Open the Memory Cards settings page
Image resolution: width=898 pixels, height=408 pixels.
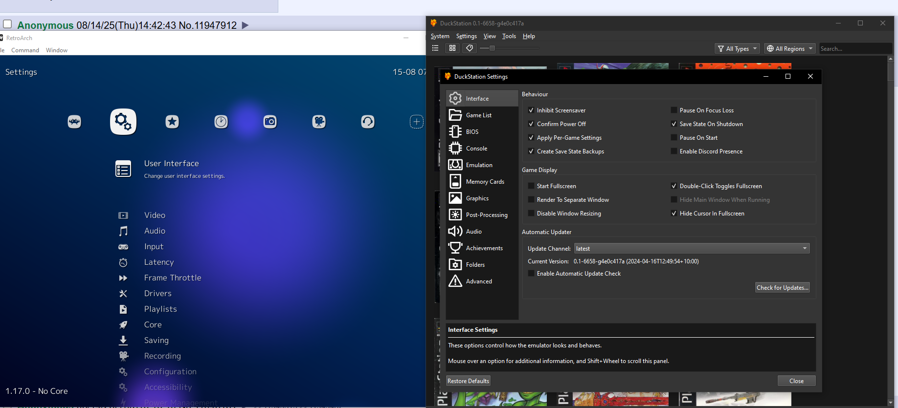[484, 182]
